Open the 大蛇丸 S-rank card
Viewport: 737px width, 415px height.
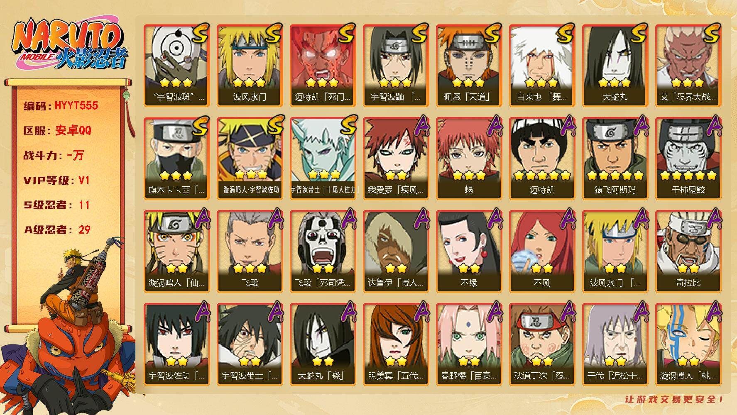[x=615, y=65]
